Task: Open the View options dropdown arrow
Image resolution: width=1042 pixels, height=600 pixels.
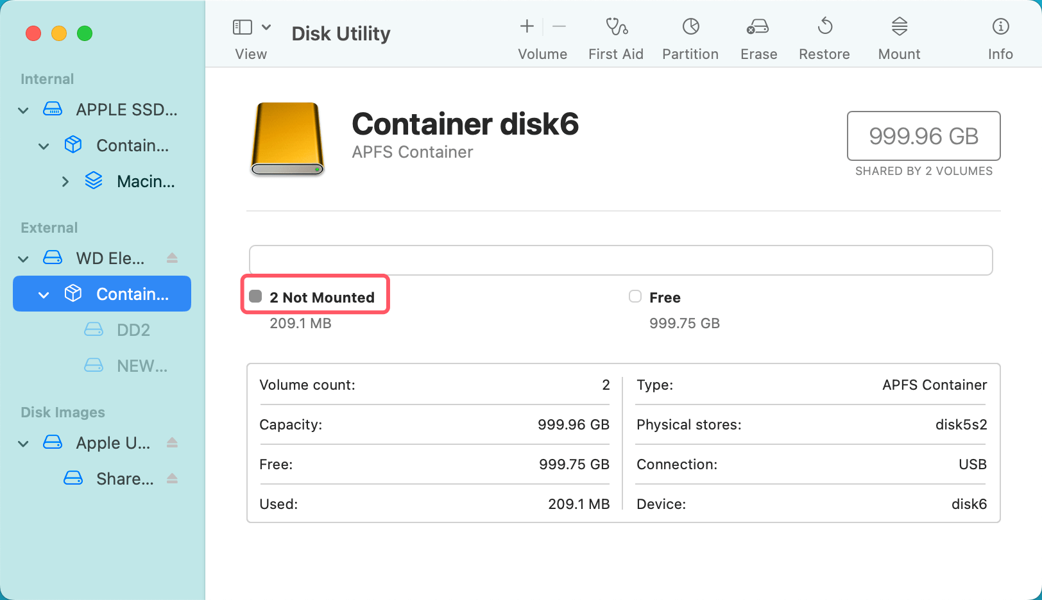Action: pyautogui.click(x=266, y=27)
